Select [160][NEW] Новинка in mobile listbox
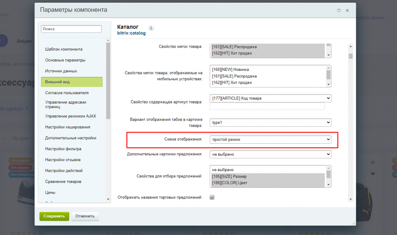This screenshot has width=397, height=235. tap(268, 70)
